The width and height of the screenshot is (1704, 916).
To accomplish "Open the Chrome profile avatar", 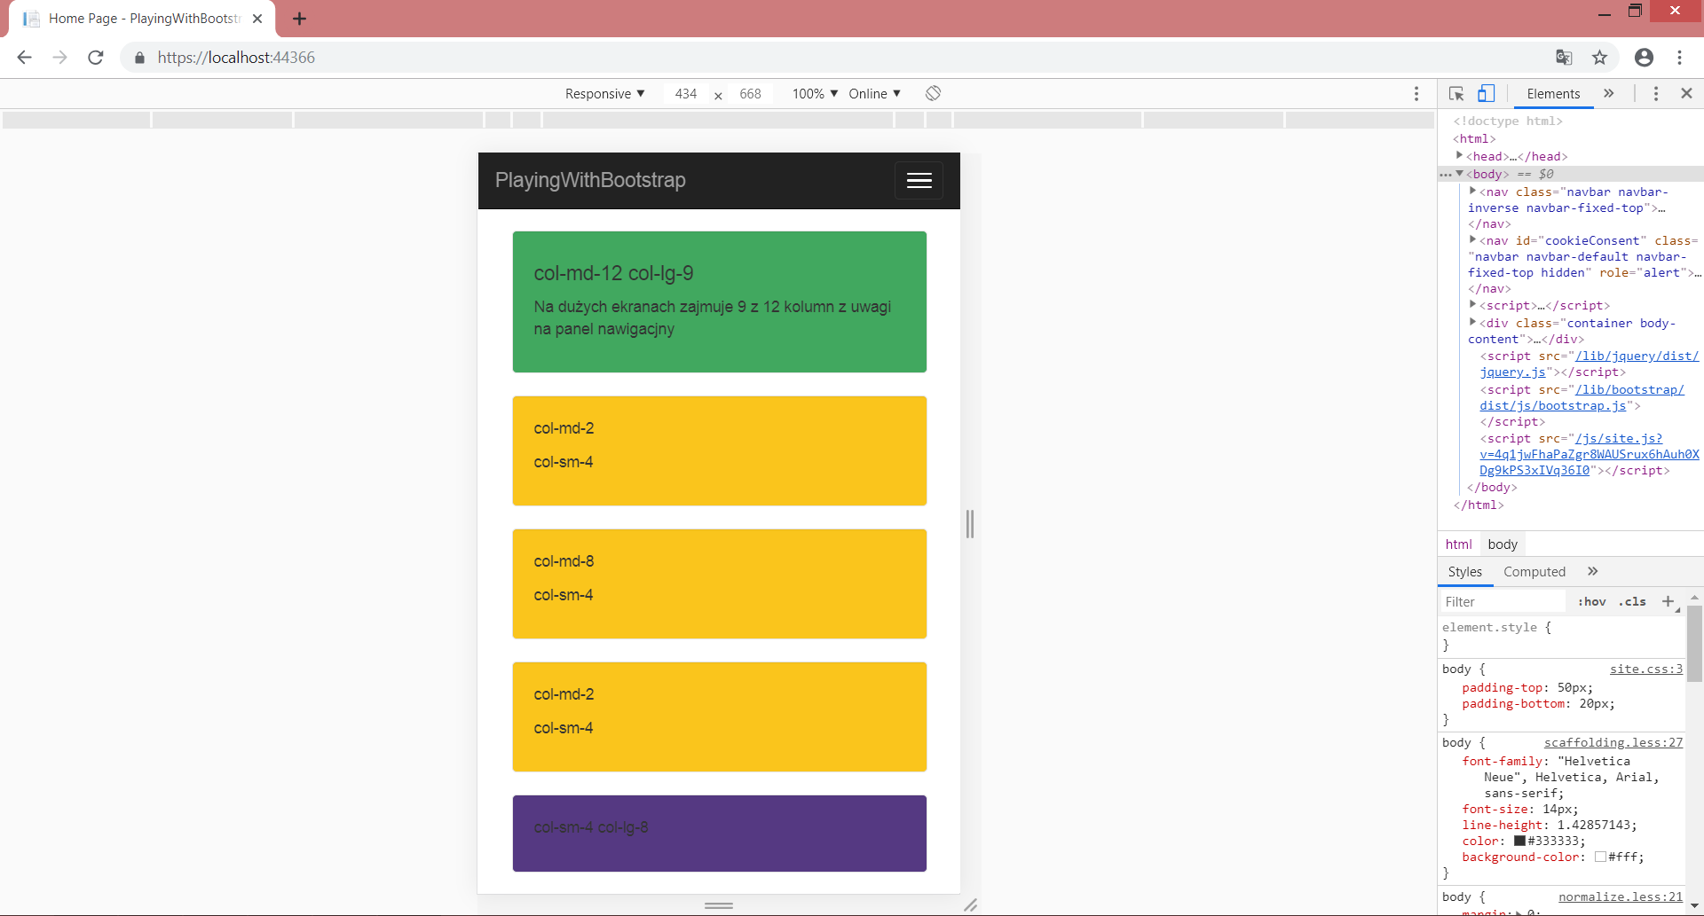I will (x=1644, y=58).
